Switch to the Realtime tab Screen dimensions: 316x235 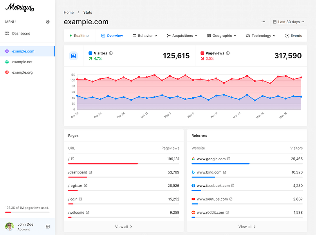[x=79, y=36]
